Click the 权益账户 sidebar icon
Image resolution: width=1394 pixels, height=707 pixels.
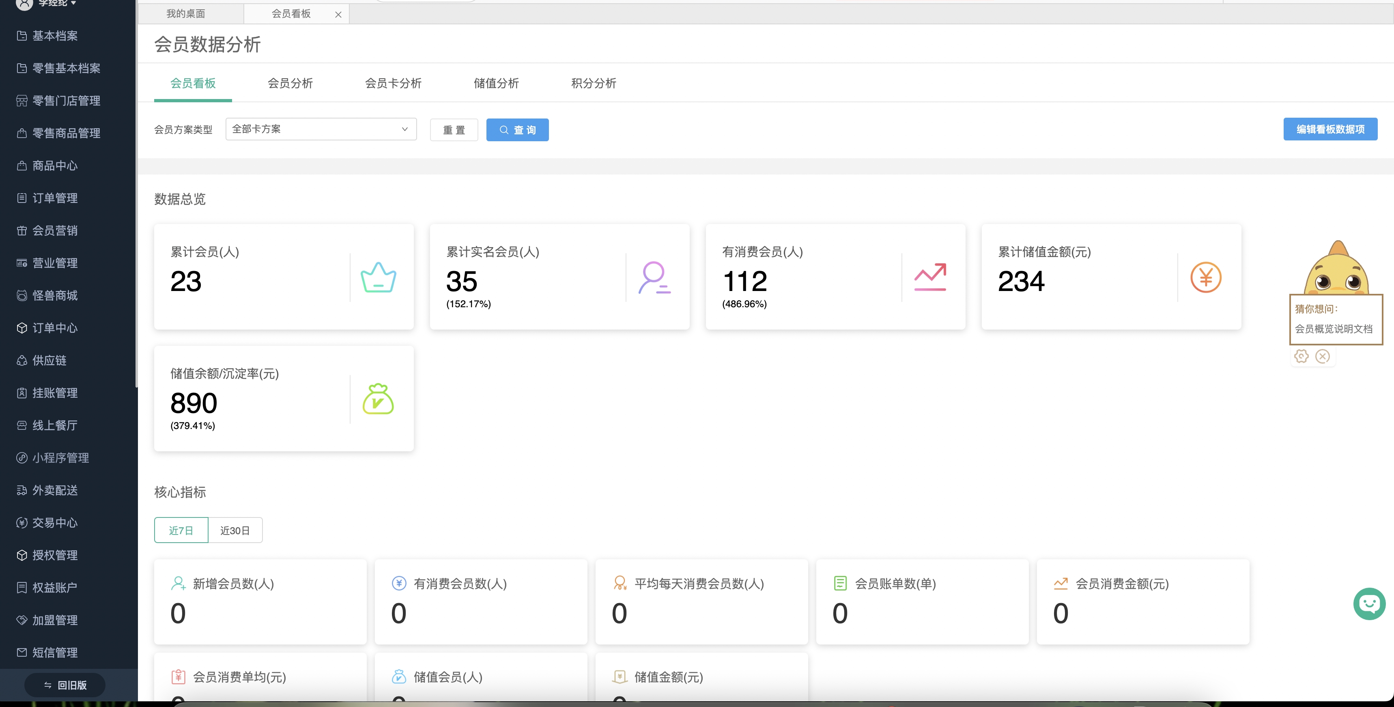(22, 588)
